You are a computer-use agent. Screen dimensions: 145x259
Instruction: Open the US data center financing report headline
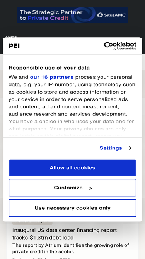pyautogui.click(x=65, y=234)
